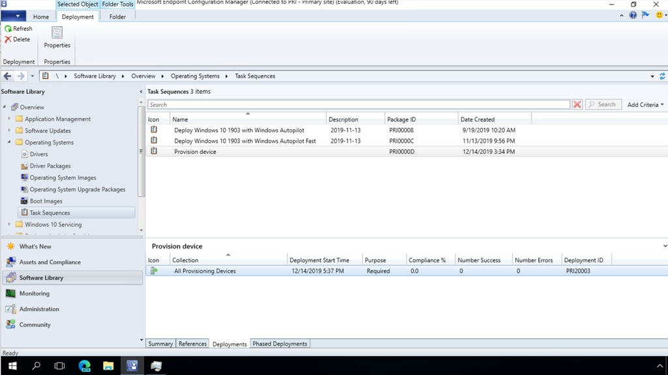Clear the search with red X icon
Viewport: 668px width, 375px height.
click(x=577, y=104)
